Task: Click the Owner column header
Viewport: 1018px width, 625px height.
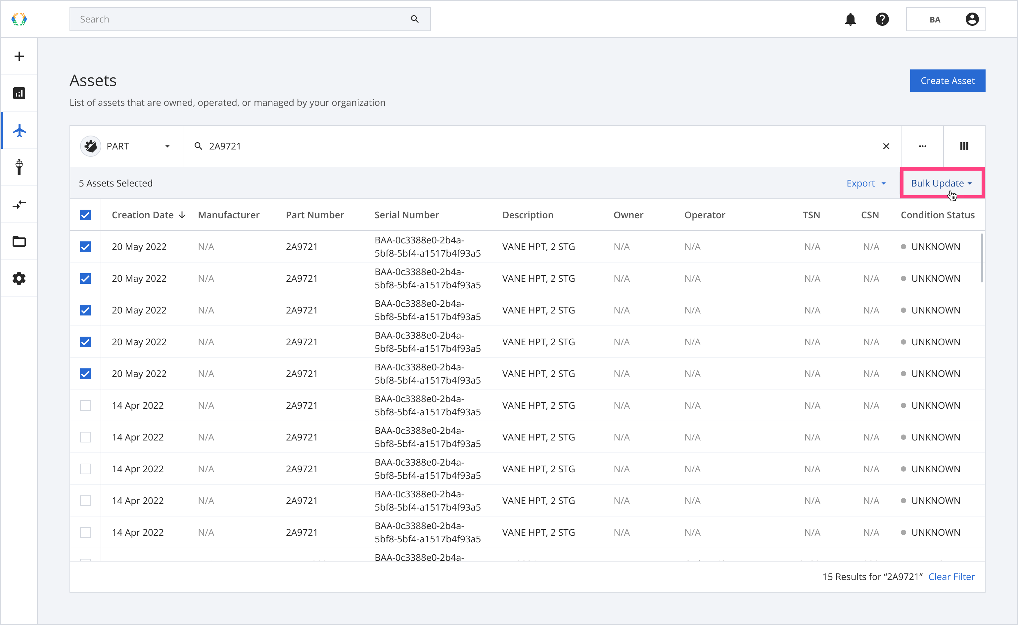Action: pyautogui.click(x=628, y=215)
